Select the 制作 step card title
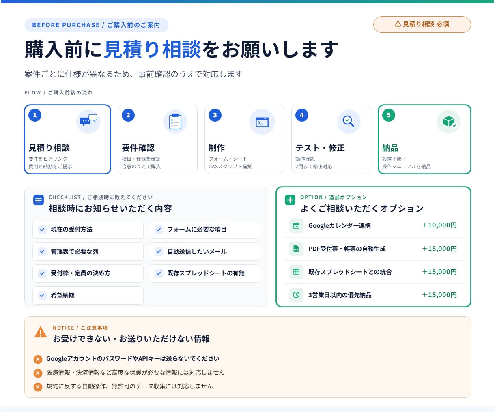The height and width of the screenshot is (412, 495). point(217,148)
